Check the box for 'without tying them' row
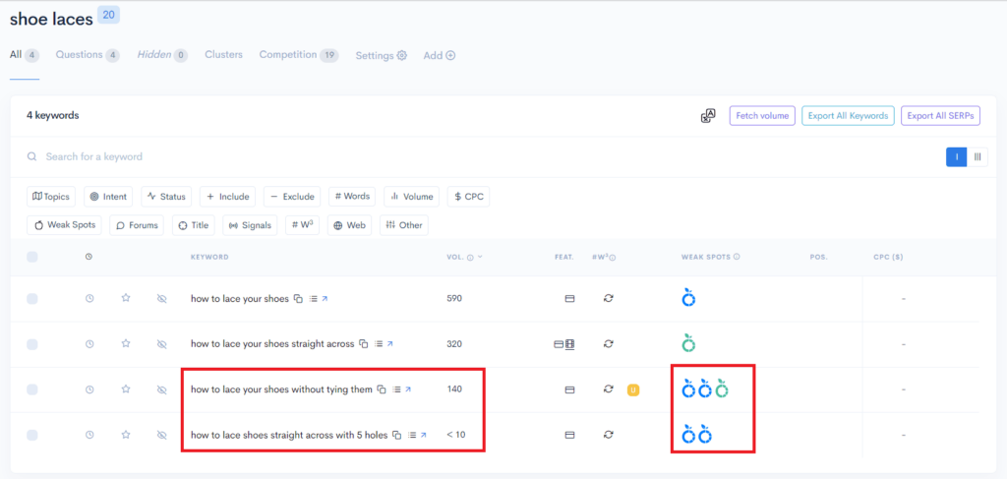1007x479 pixels. click(x=32, y=389)
